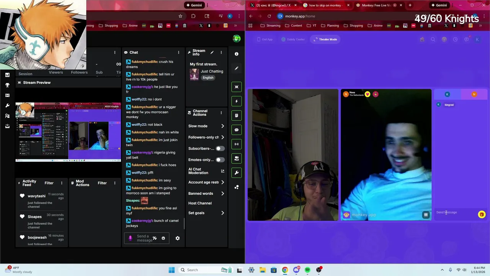
Task: Open the Content bookmarks folder
Action: (x=293, y=26)
